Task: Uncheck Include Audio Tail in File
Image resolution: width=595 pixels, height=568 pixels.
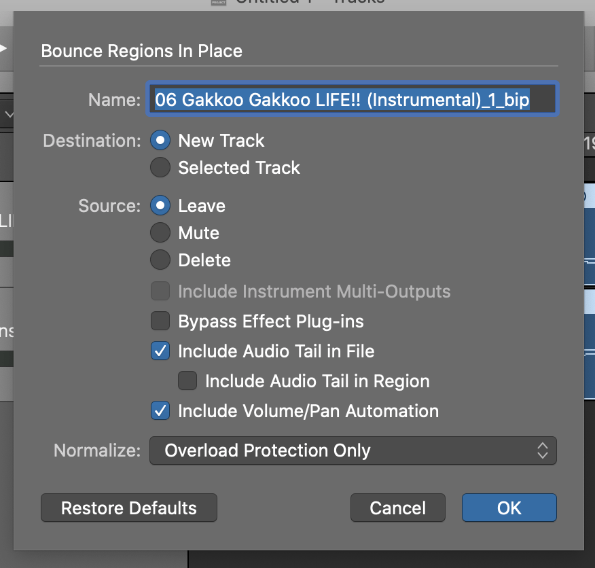Action: (160, 351)
